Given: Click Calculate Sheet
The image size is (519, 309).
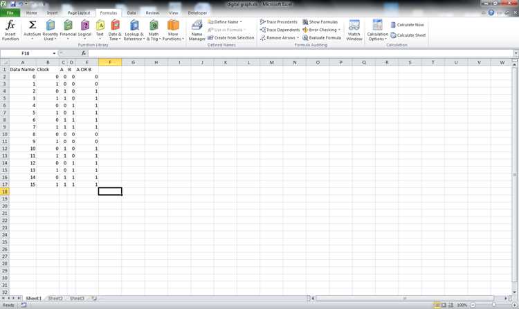Looking at the screenshot, I should click(x=408, y=35).
